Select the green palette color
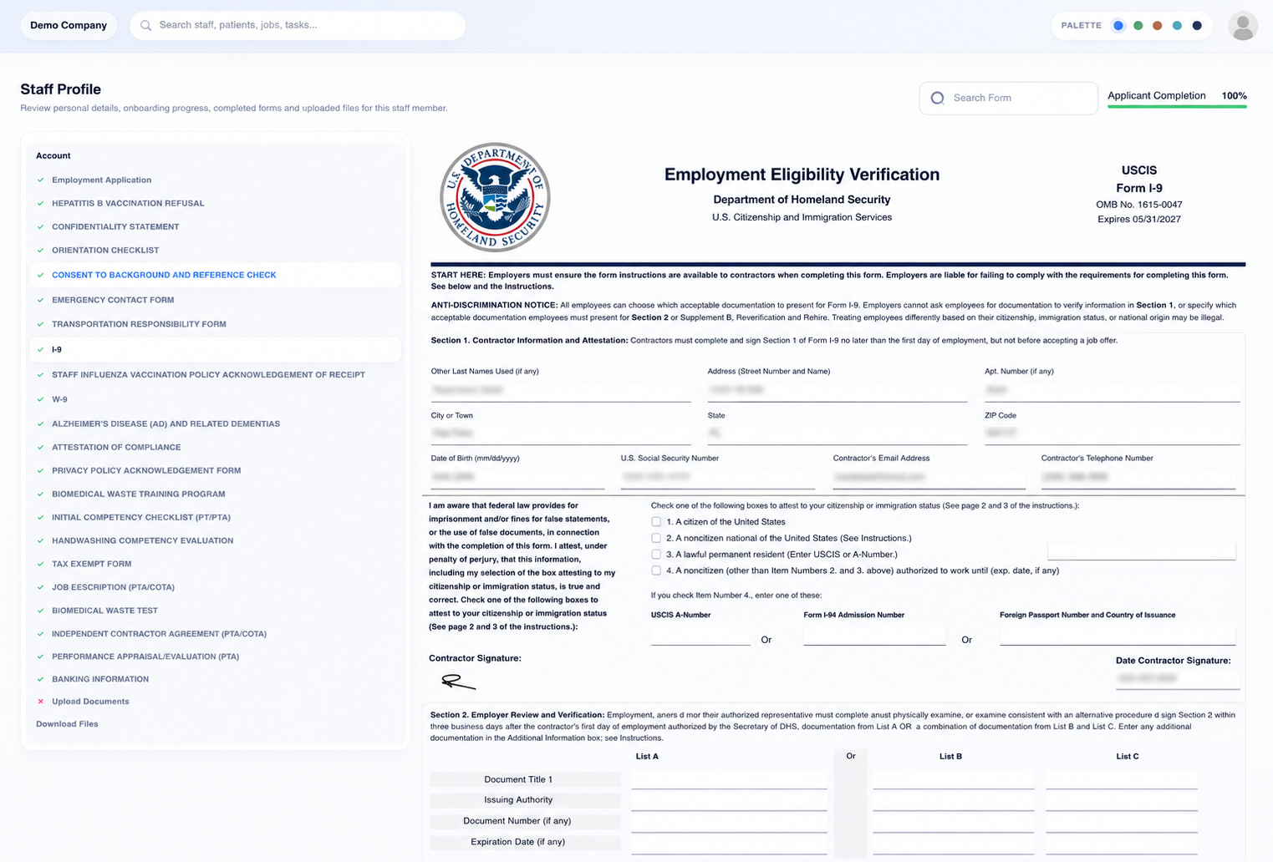This screenshot has width=1273, height=862. click(x=1138, y=25)
